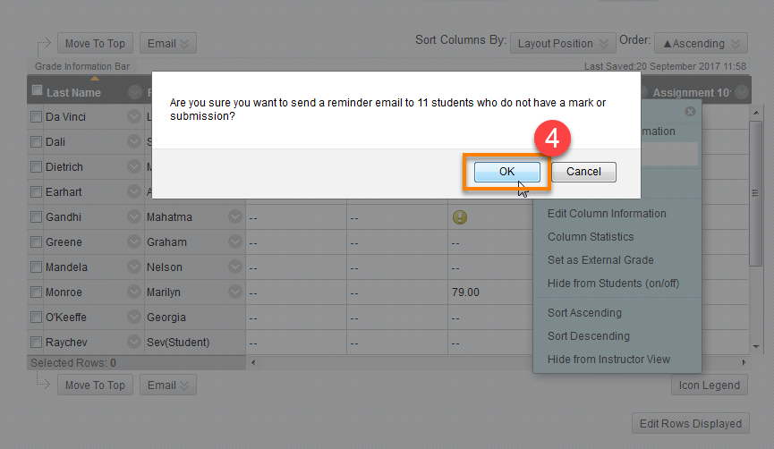Select the O'Keeffe row checkbox
Image resolution: width=774 pixels, height=449 pixels.
(x=37, y=318)
